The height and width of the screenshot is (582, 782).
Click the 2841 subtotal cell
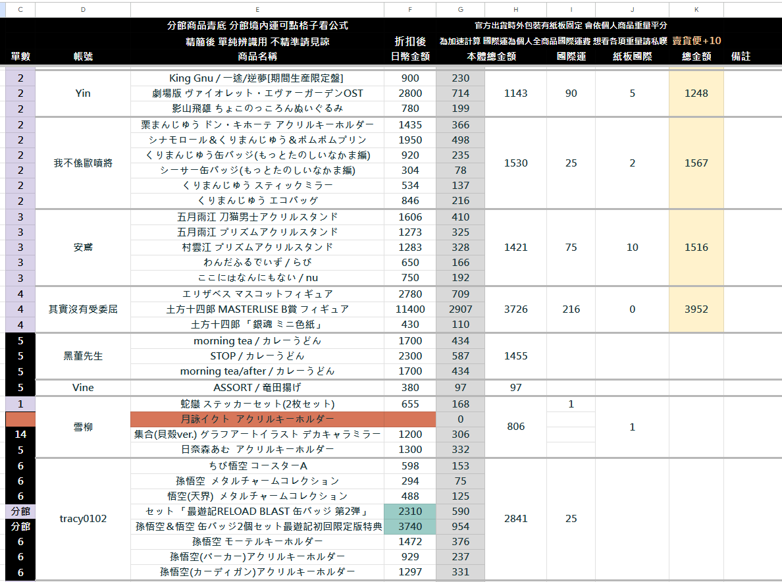coord(515,519)
